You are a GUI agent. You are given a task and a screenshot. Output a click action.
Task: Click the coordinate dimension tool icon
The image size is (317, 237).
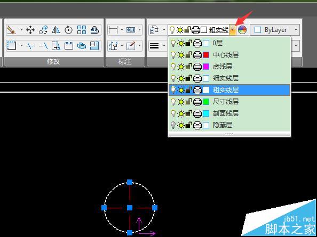(113, 46)
